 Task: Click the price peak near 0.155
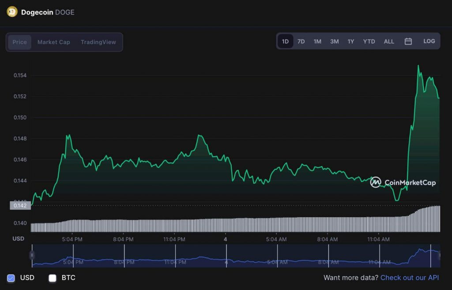[418, 65]
